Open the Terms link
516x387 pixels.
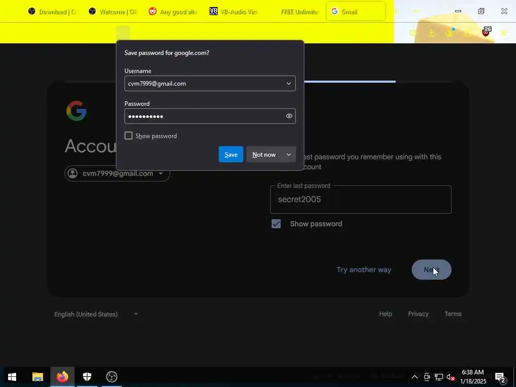453,314
